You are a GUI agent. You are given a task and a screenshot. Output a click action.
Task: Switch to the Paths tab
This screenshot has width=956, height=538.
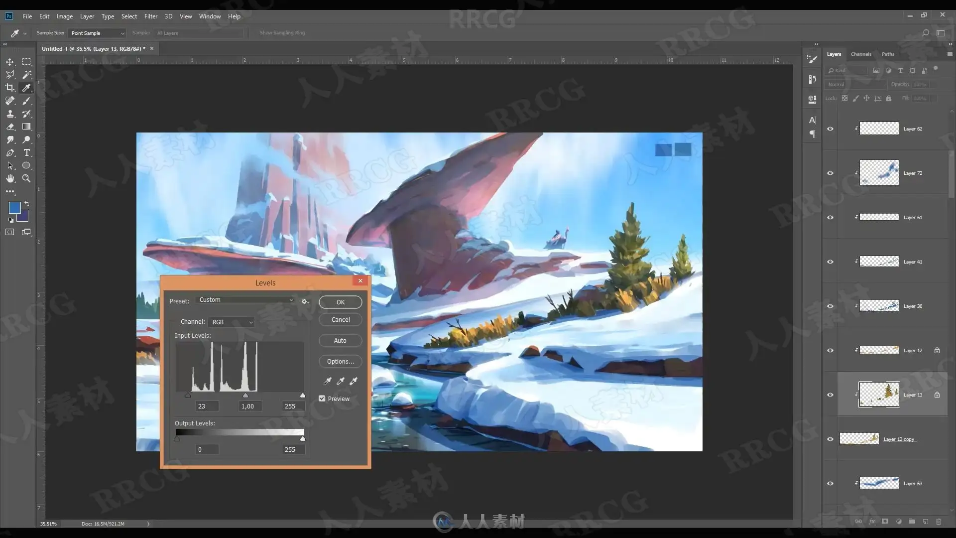[888, 54]
